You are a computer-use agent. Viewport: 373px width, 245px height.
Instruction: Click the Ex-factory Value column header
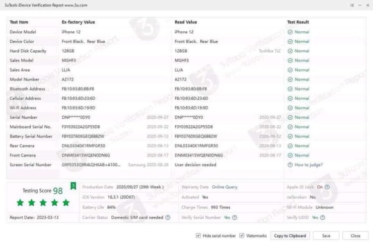pos(78,22)
